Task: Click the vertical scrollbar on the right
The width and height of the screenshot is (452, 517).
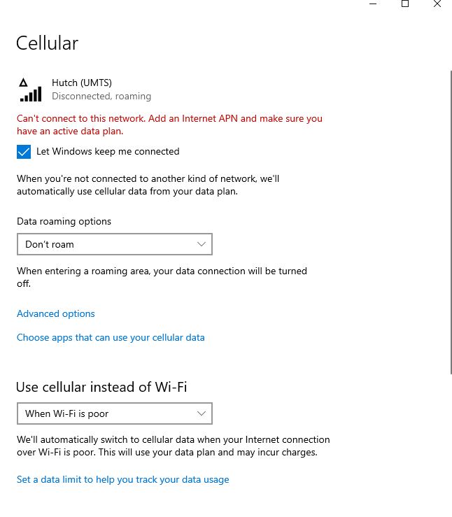Action: (x=451, y=222)
